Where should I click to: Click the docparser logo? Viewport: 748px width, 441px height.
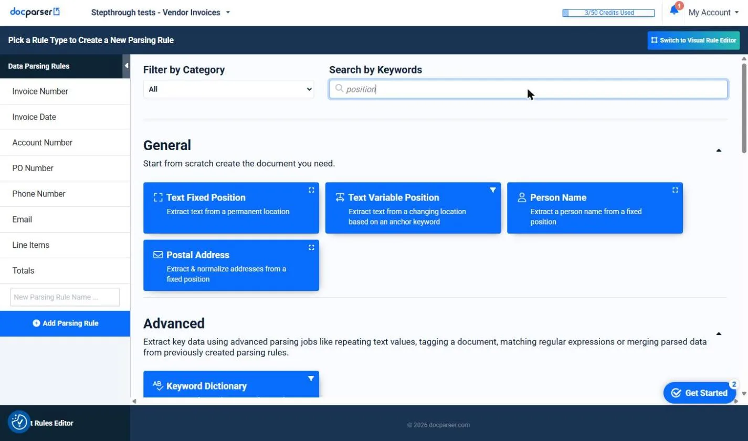pos(35,12)
